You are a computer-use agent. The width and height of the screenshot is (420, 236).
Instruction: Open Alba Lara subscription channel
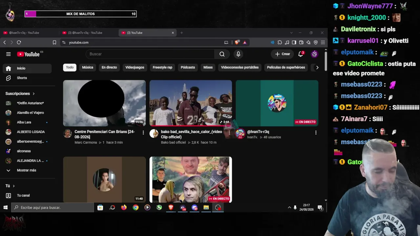point(27,122)
